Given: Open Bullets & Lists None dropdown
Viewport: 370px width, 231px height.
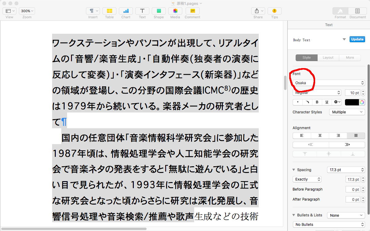Looking at the screenshot, I should (346, 215).
